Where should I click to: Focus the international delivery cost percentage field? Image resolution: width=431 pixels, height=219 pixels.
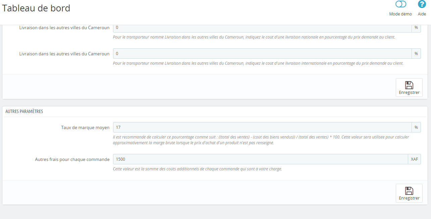pos(262,54)
